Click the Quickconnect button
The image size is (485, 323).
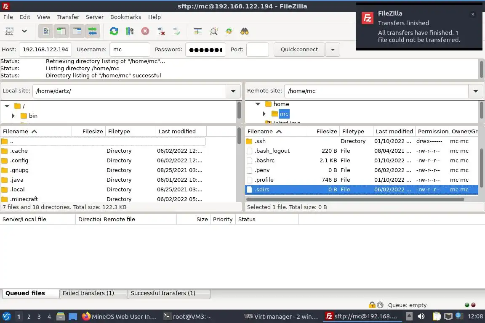pyautogui.click(x=299, y=50)
